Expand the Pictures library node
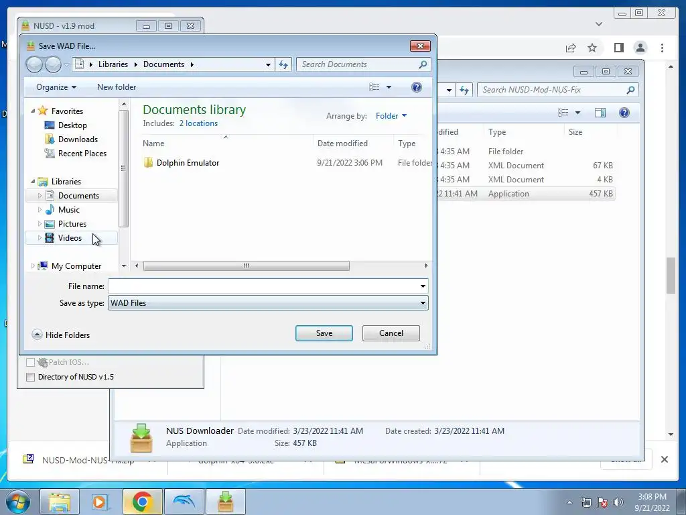 coord(40,224)
